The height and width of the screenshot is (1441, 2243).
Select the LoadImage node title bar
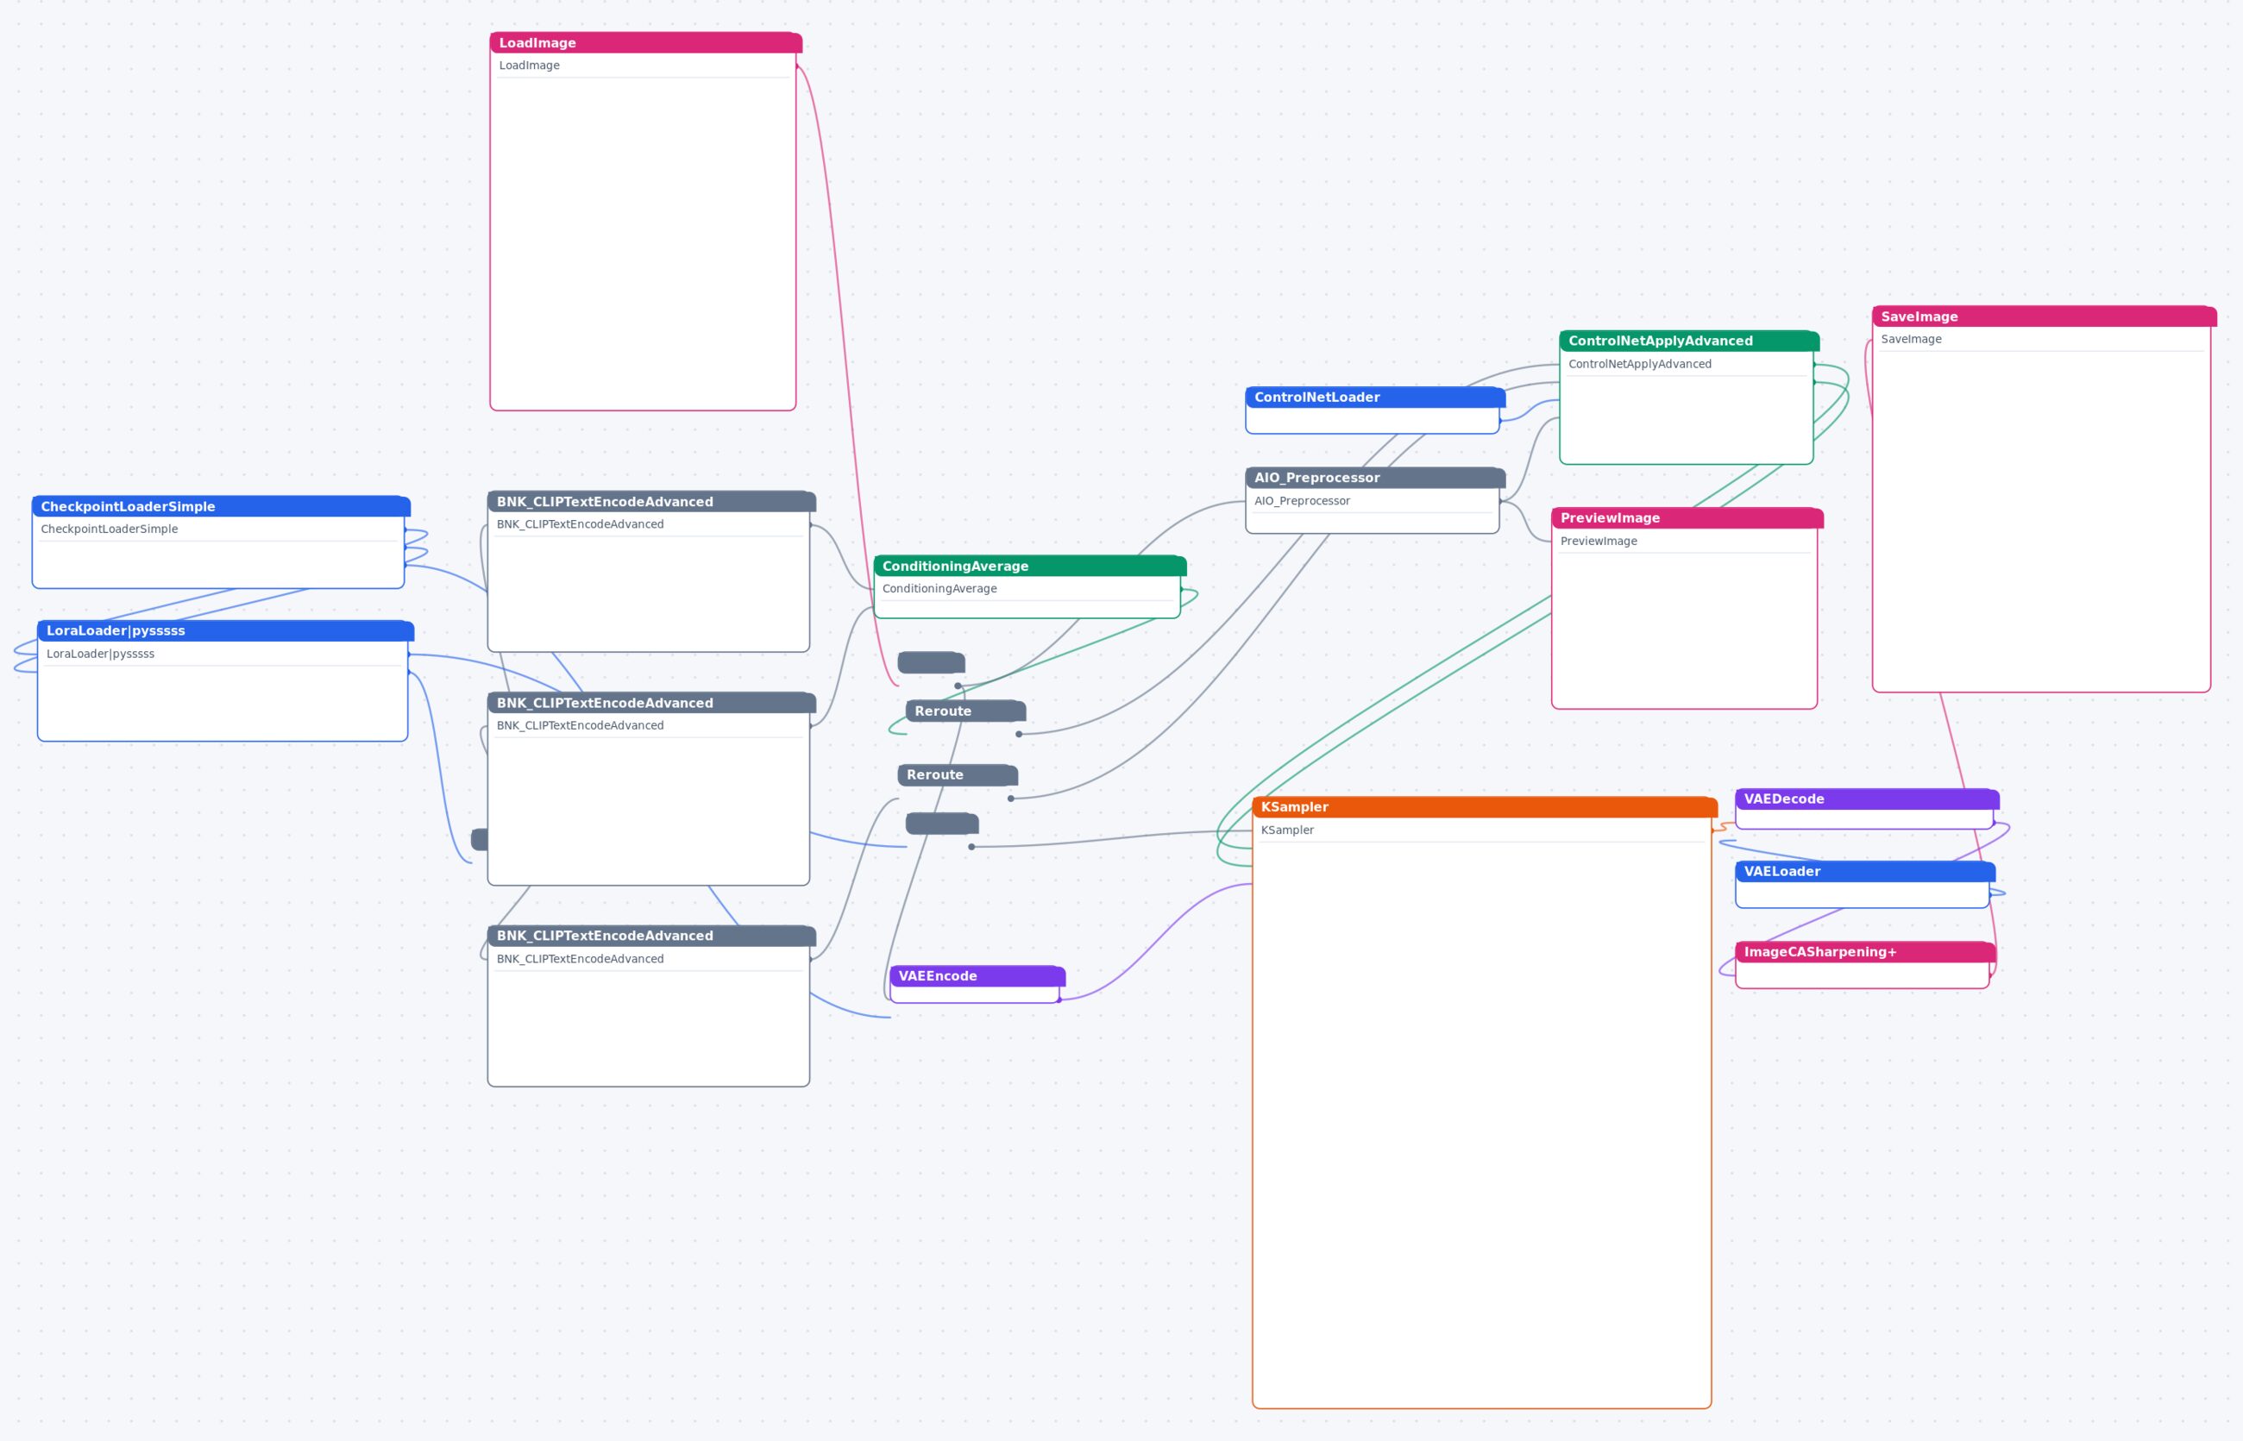tap(646, 43)
